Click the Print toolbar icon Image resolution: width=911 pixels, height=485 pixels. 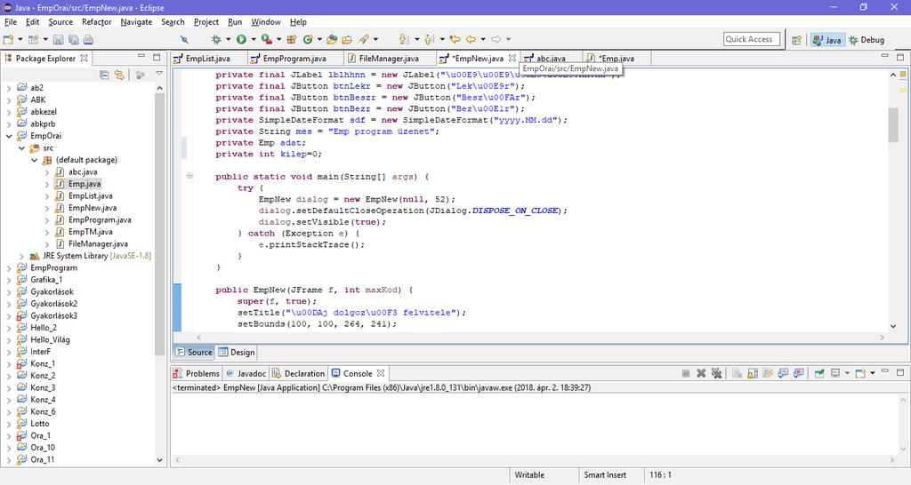pos(88,39)
